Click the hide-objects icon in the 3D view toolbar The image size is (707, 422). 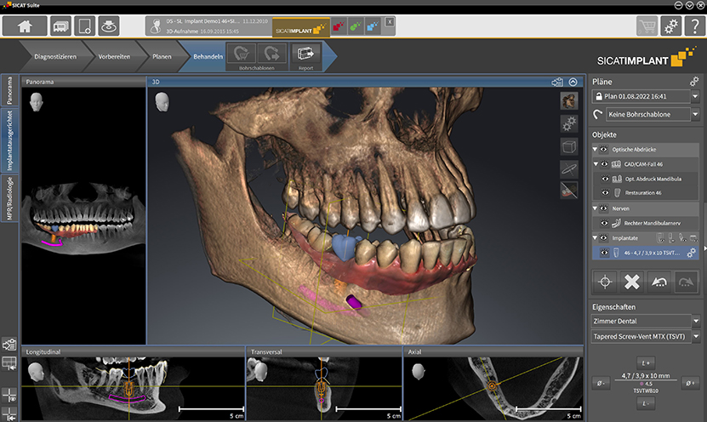click(x=569, y=191)
